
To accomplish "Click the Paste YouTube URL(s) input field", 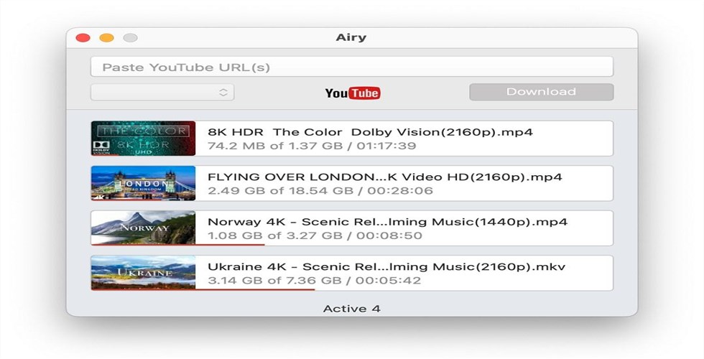I will [351, 67].
